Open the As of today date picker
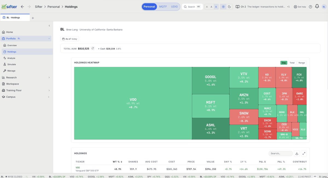 [x=70, y=39]
